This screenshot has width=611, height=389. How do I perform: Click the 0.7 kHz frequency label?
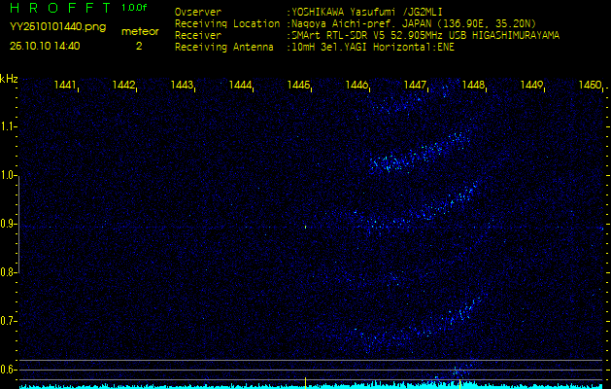[9, 320]
